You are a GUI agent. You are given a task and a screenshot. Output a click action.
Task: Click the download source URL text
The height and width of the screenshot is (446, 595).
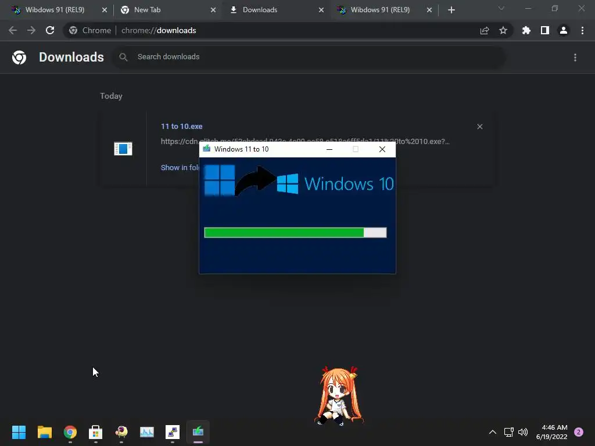click(x=305, y=142)
